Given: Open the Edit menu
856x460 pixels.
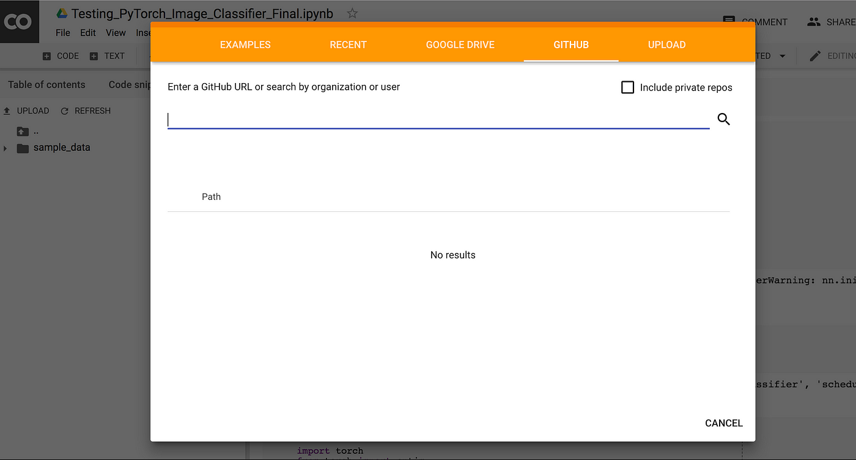Looking at the screenshot, I should pyautogui.click(x=88, y=33).
